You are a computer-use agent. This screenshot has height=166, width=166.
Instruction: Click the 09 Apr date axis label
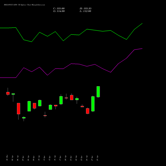click(x=34, y=158)
